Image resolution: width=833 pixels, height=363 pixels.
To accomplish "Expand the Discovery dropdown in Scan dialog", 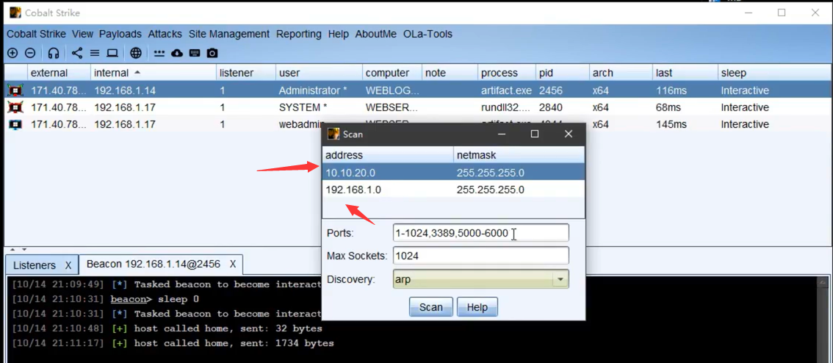I will click(560, 280).
